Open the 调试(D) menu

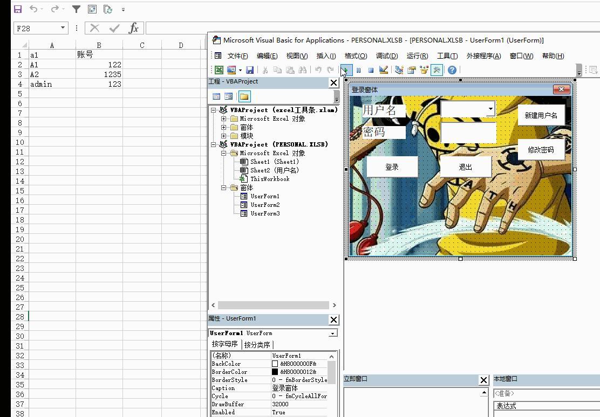(386, 56)
